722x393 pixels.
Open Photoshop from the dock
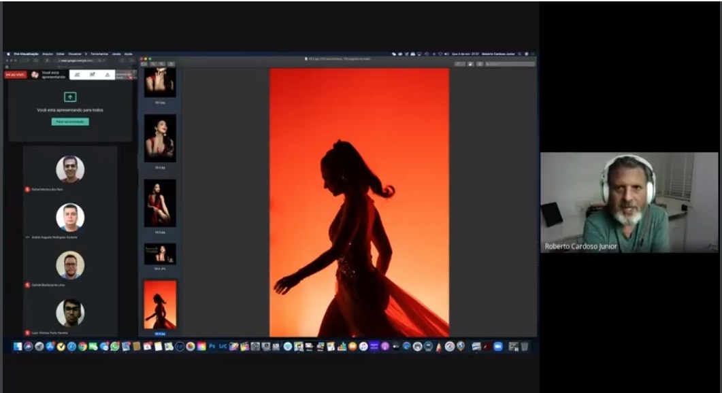tap(212, 346)
